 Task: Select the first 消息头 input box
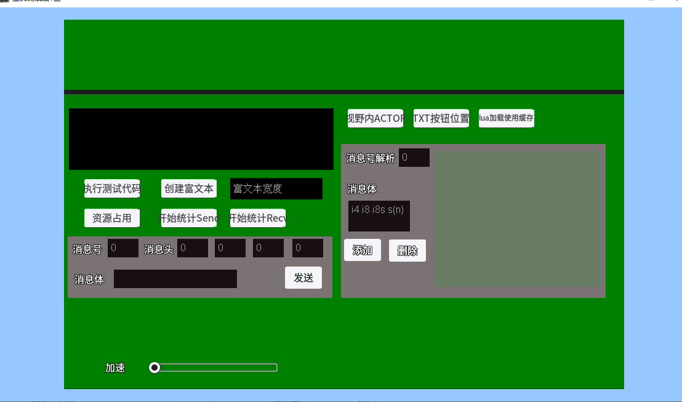[193, 248]
